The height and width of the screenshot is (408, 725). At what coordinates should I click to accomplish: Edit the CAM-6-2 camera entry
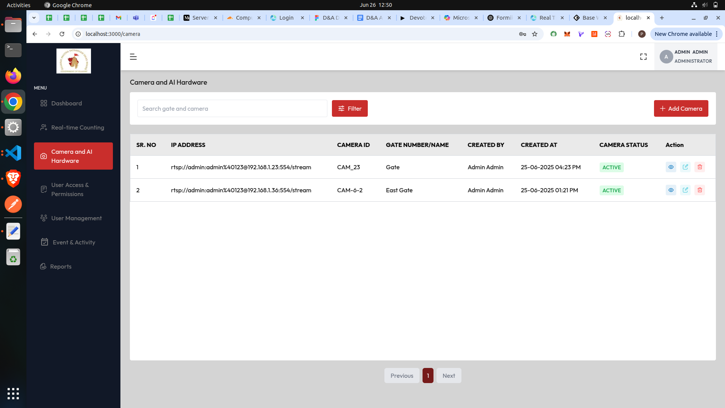685,190
